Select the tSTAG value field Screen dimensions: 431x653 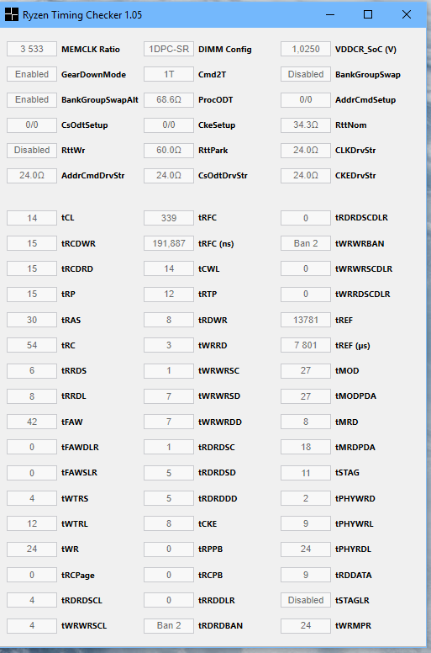click(x=306, y=473)
